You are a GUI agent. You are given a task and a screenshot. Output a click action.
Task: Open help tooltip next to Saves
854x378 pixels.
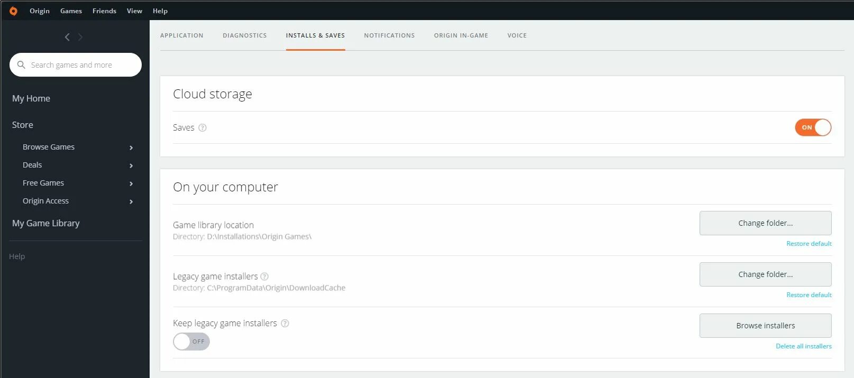click(203, 127)
